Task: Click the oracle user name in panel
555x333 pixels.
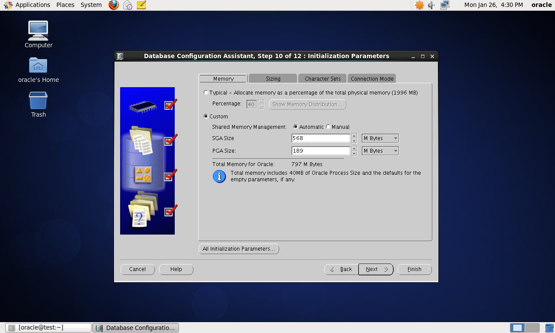Action: 542,5
